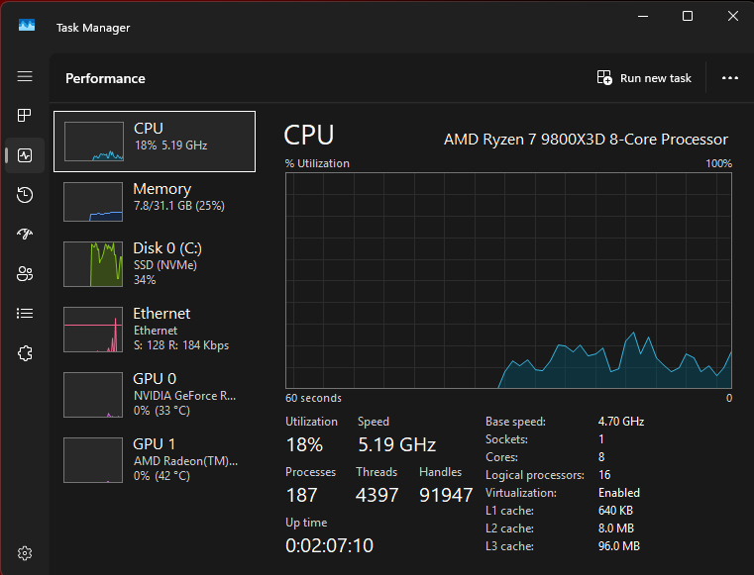Click the Virtualization Enabled value
This screenshot has width=754, height=575.
tap(619, 493)
